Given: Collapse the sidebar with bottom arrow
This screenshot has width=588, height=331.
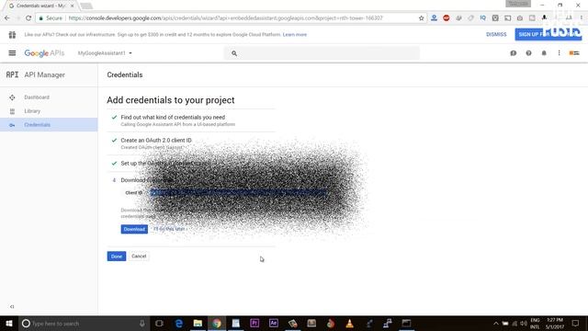Looking at the screenshot, I should pos(12,306).
